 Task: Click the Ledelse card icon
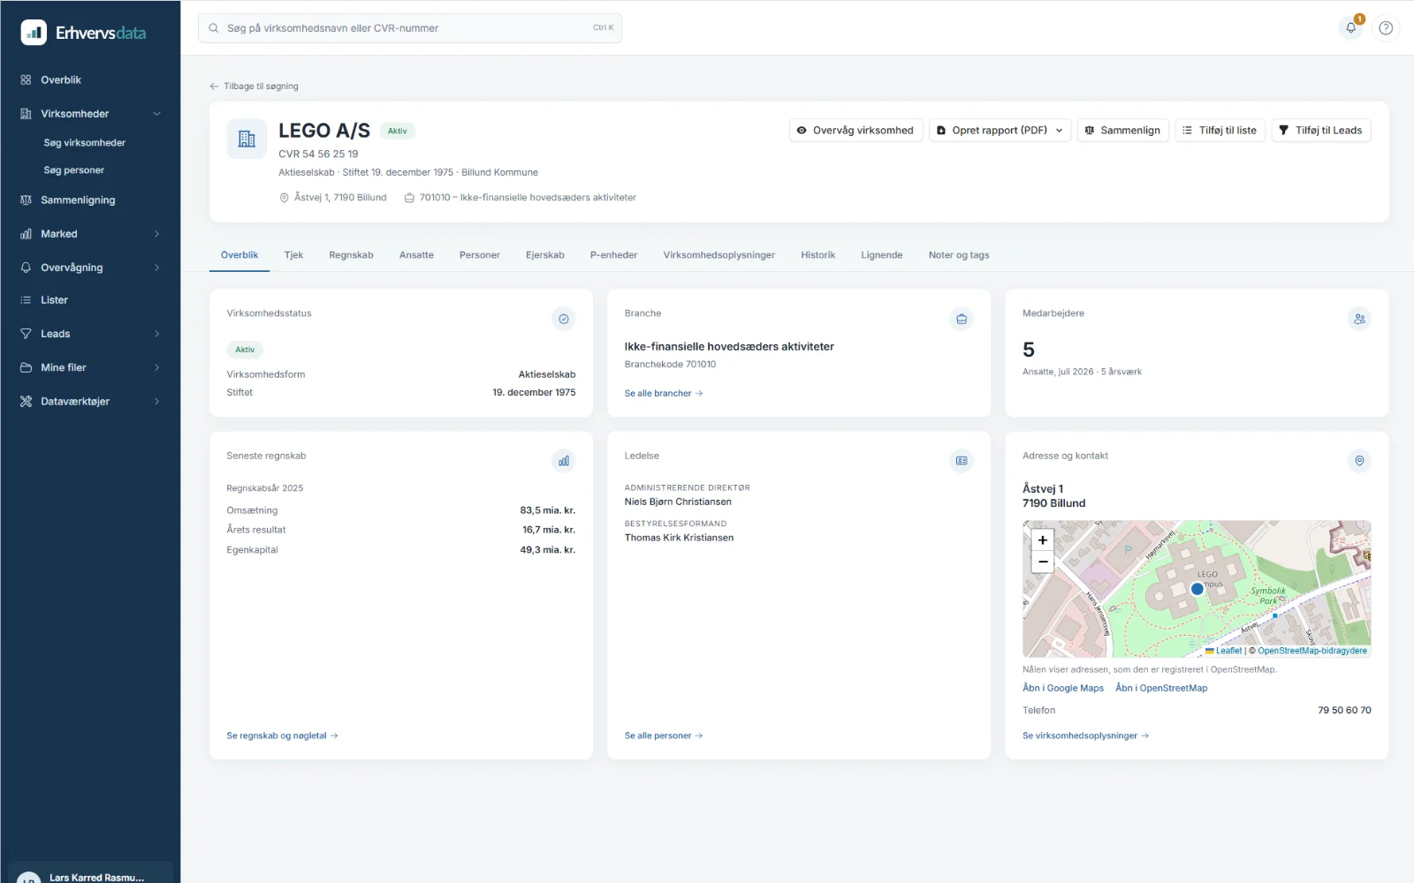tap(962, 461)
